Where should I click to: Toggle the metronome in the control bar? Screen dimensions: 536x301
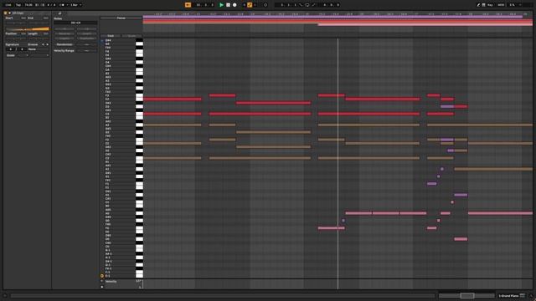coord(62,5)
